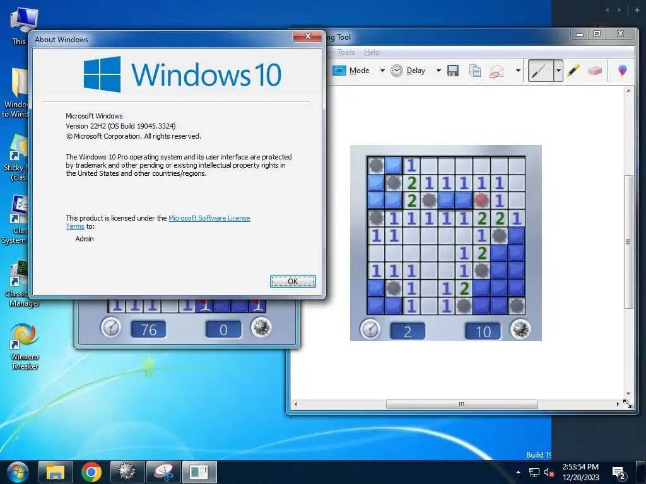Image resolution: width=646 pixels, height=484 pixels.
Task: Click the mine count 10 in snipped image
Action: pos(483,331)
